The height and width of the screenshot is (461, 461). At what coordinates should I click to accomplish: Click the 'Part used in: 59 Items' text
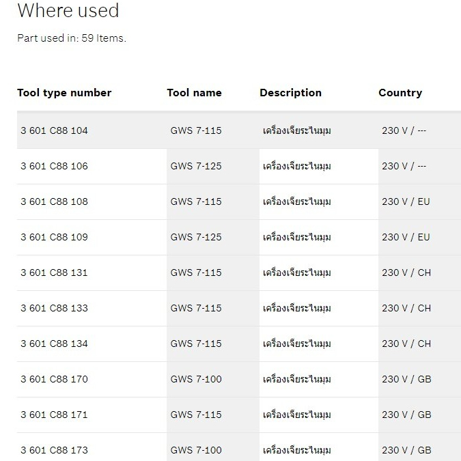point(72,38)
